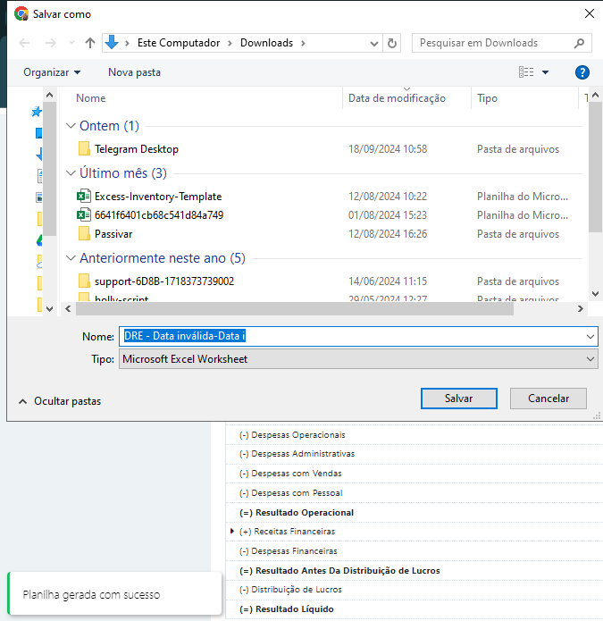Click the search magnifier icon
The width and height of the screenshot is (603, 621).
[x=579, y=43]
